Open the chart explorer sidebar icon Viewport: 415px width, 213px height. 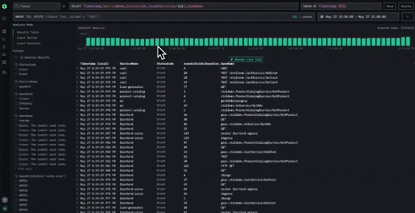tap(4, 39)
